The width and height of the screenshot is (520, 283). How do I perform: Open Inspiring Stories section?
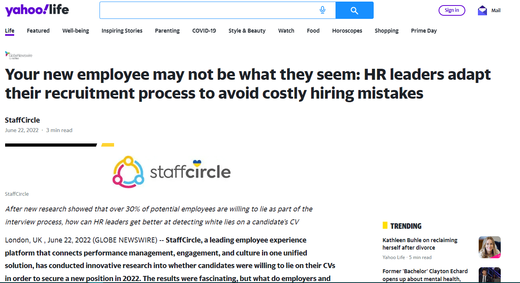point(122,31)
